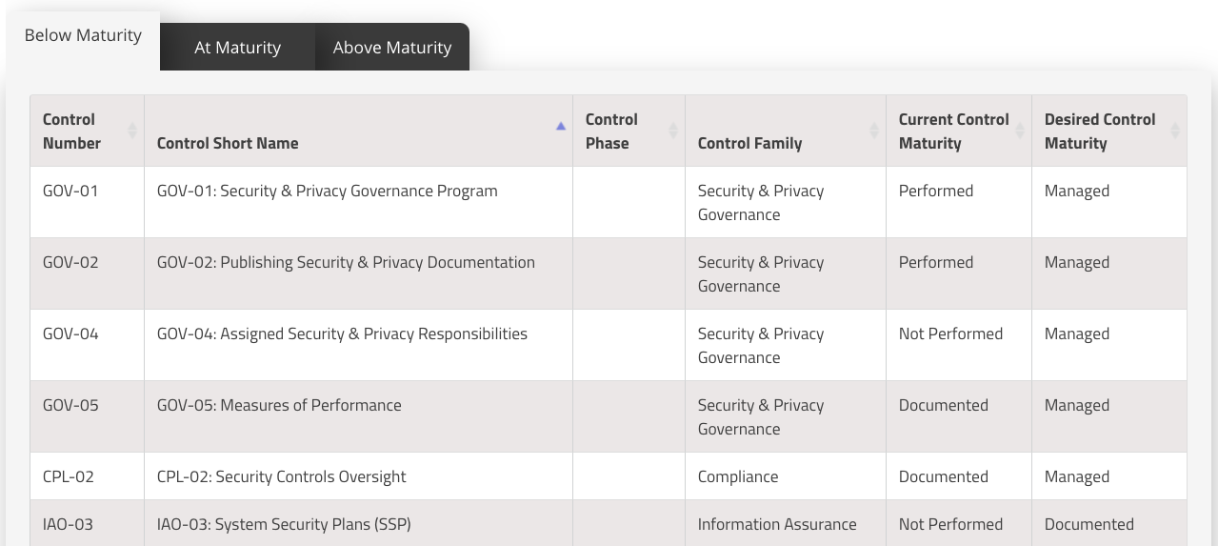Click the Control Number header text
This screenshot has width=1218, height=546.
click(71, 131)
